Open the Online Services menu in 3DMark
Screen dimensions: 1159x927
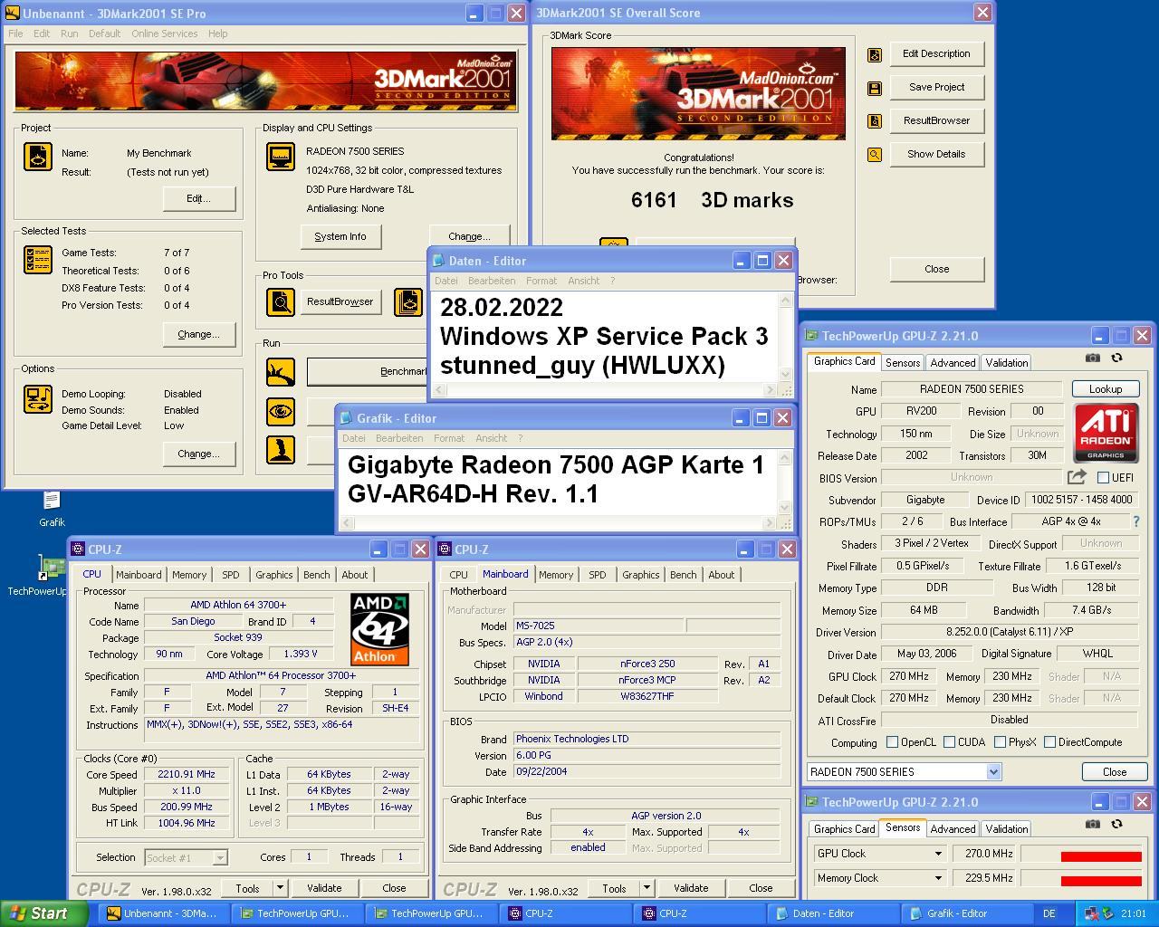pos(164,33)
